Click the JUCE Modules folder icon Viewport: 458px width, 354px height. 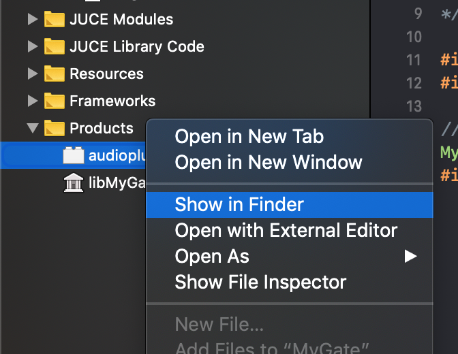click(x=54, y=20)
